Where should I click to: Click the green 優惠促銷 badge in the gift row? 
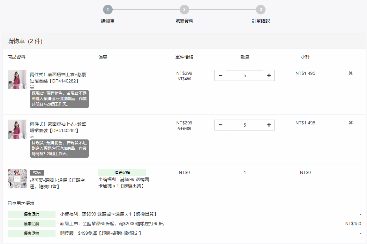click(x=122, y=173)
